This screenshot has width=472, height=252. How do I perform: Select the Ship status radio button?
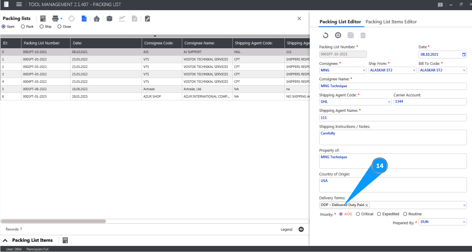[x=42, y=27]
